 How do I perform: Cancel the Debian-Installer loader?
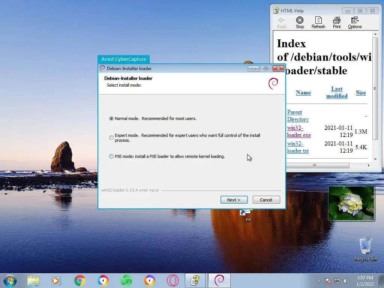266,200
